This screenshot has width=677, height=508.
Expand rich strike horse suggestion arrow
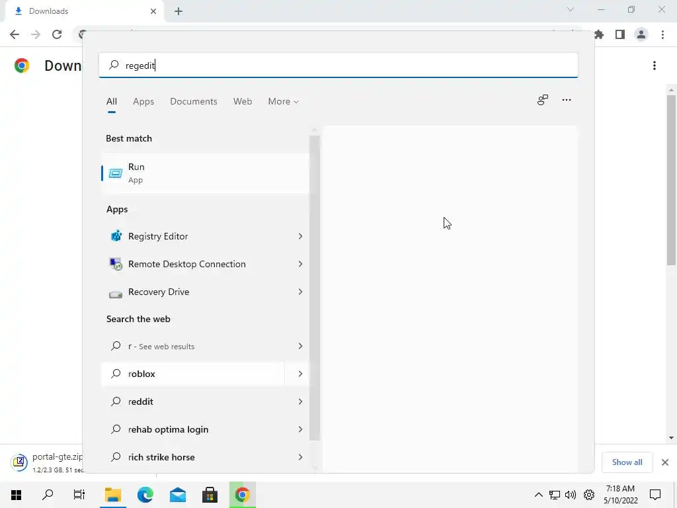300,457
